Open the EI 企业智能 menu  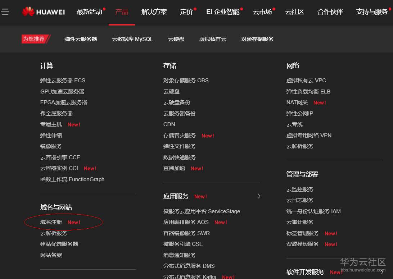pyautogui.click(x=223, y=12)
